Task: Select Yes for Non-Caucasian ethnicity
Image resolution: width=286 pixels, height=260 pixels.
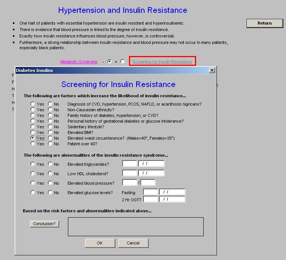Action: [x=33, y=109]
